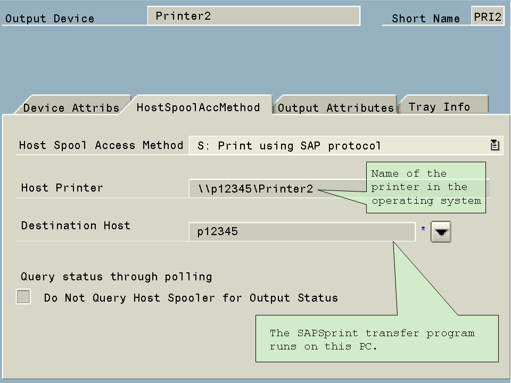Select the HostSpoolAccMethod tab
The height and width of the screenshot is (383, 511).
click(x=199, y=107)
